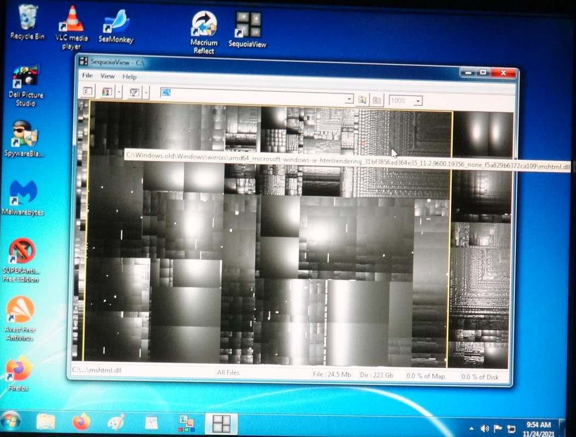Click the Action Center flag tray icon
The width and height of the screenshot is (576, 437).
point(498,428)
